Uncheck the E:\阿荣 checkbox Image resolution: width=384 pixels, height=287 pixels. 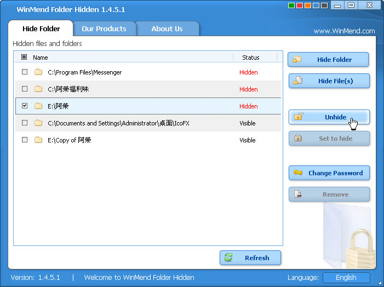coord(25,106)
